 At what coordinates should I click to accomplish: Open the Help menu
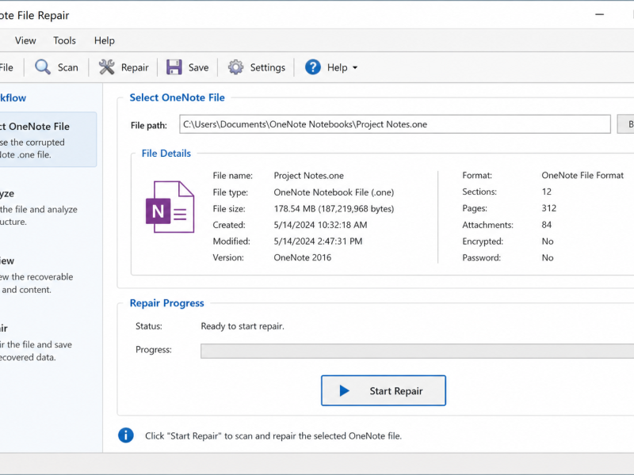pos(105,40)
